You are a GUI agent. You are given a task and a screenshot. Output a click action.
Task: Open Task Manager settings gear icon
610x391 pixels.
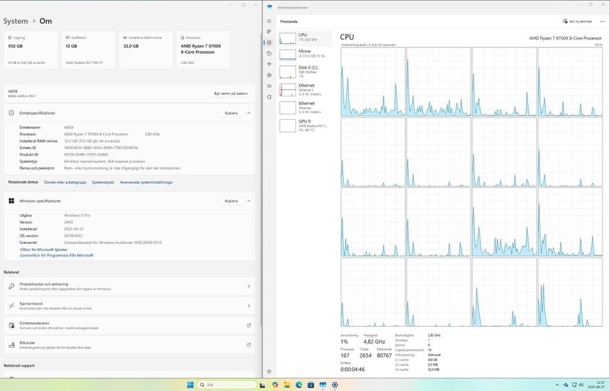click(x=269, y=371)
